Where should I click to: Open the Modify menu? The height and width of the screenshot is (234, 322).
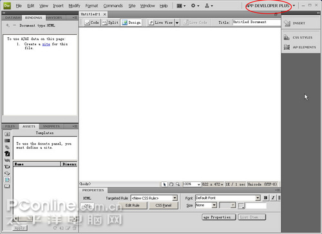pyautogui.click(x=74, y=6)
